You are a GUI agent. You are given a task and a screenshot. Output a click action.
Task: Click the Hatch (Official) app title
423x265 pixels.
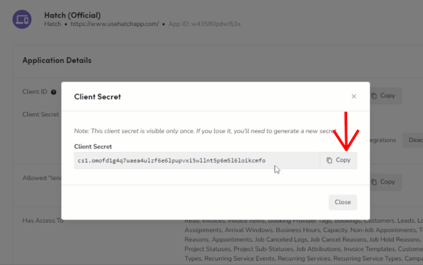tap(73, 14)
